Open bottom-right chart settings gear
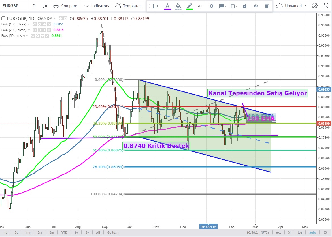This screenshot has width=332, height=237. point(325,232)
